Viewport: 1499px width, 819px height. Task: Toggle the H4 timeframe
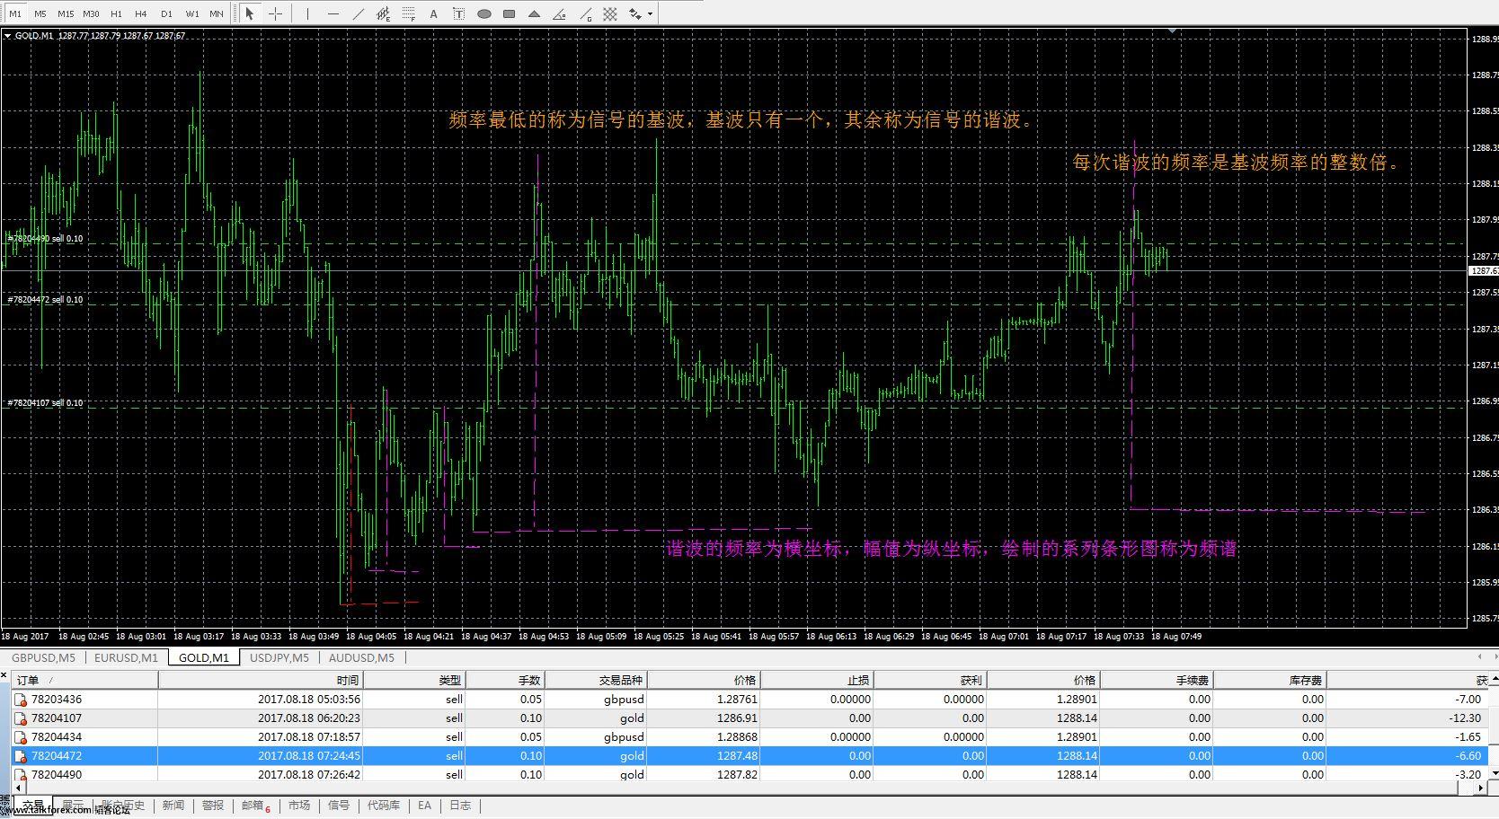coord(141,13)
